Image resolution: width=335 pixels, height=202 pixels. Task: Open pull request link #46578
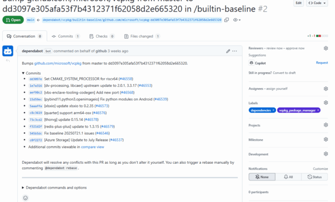pyautogui.click(x=91, y=120)
